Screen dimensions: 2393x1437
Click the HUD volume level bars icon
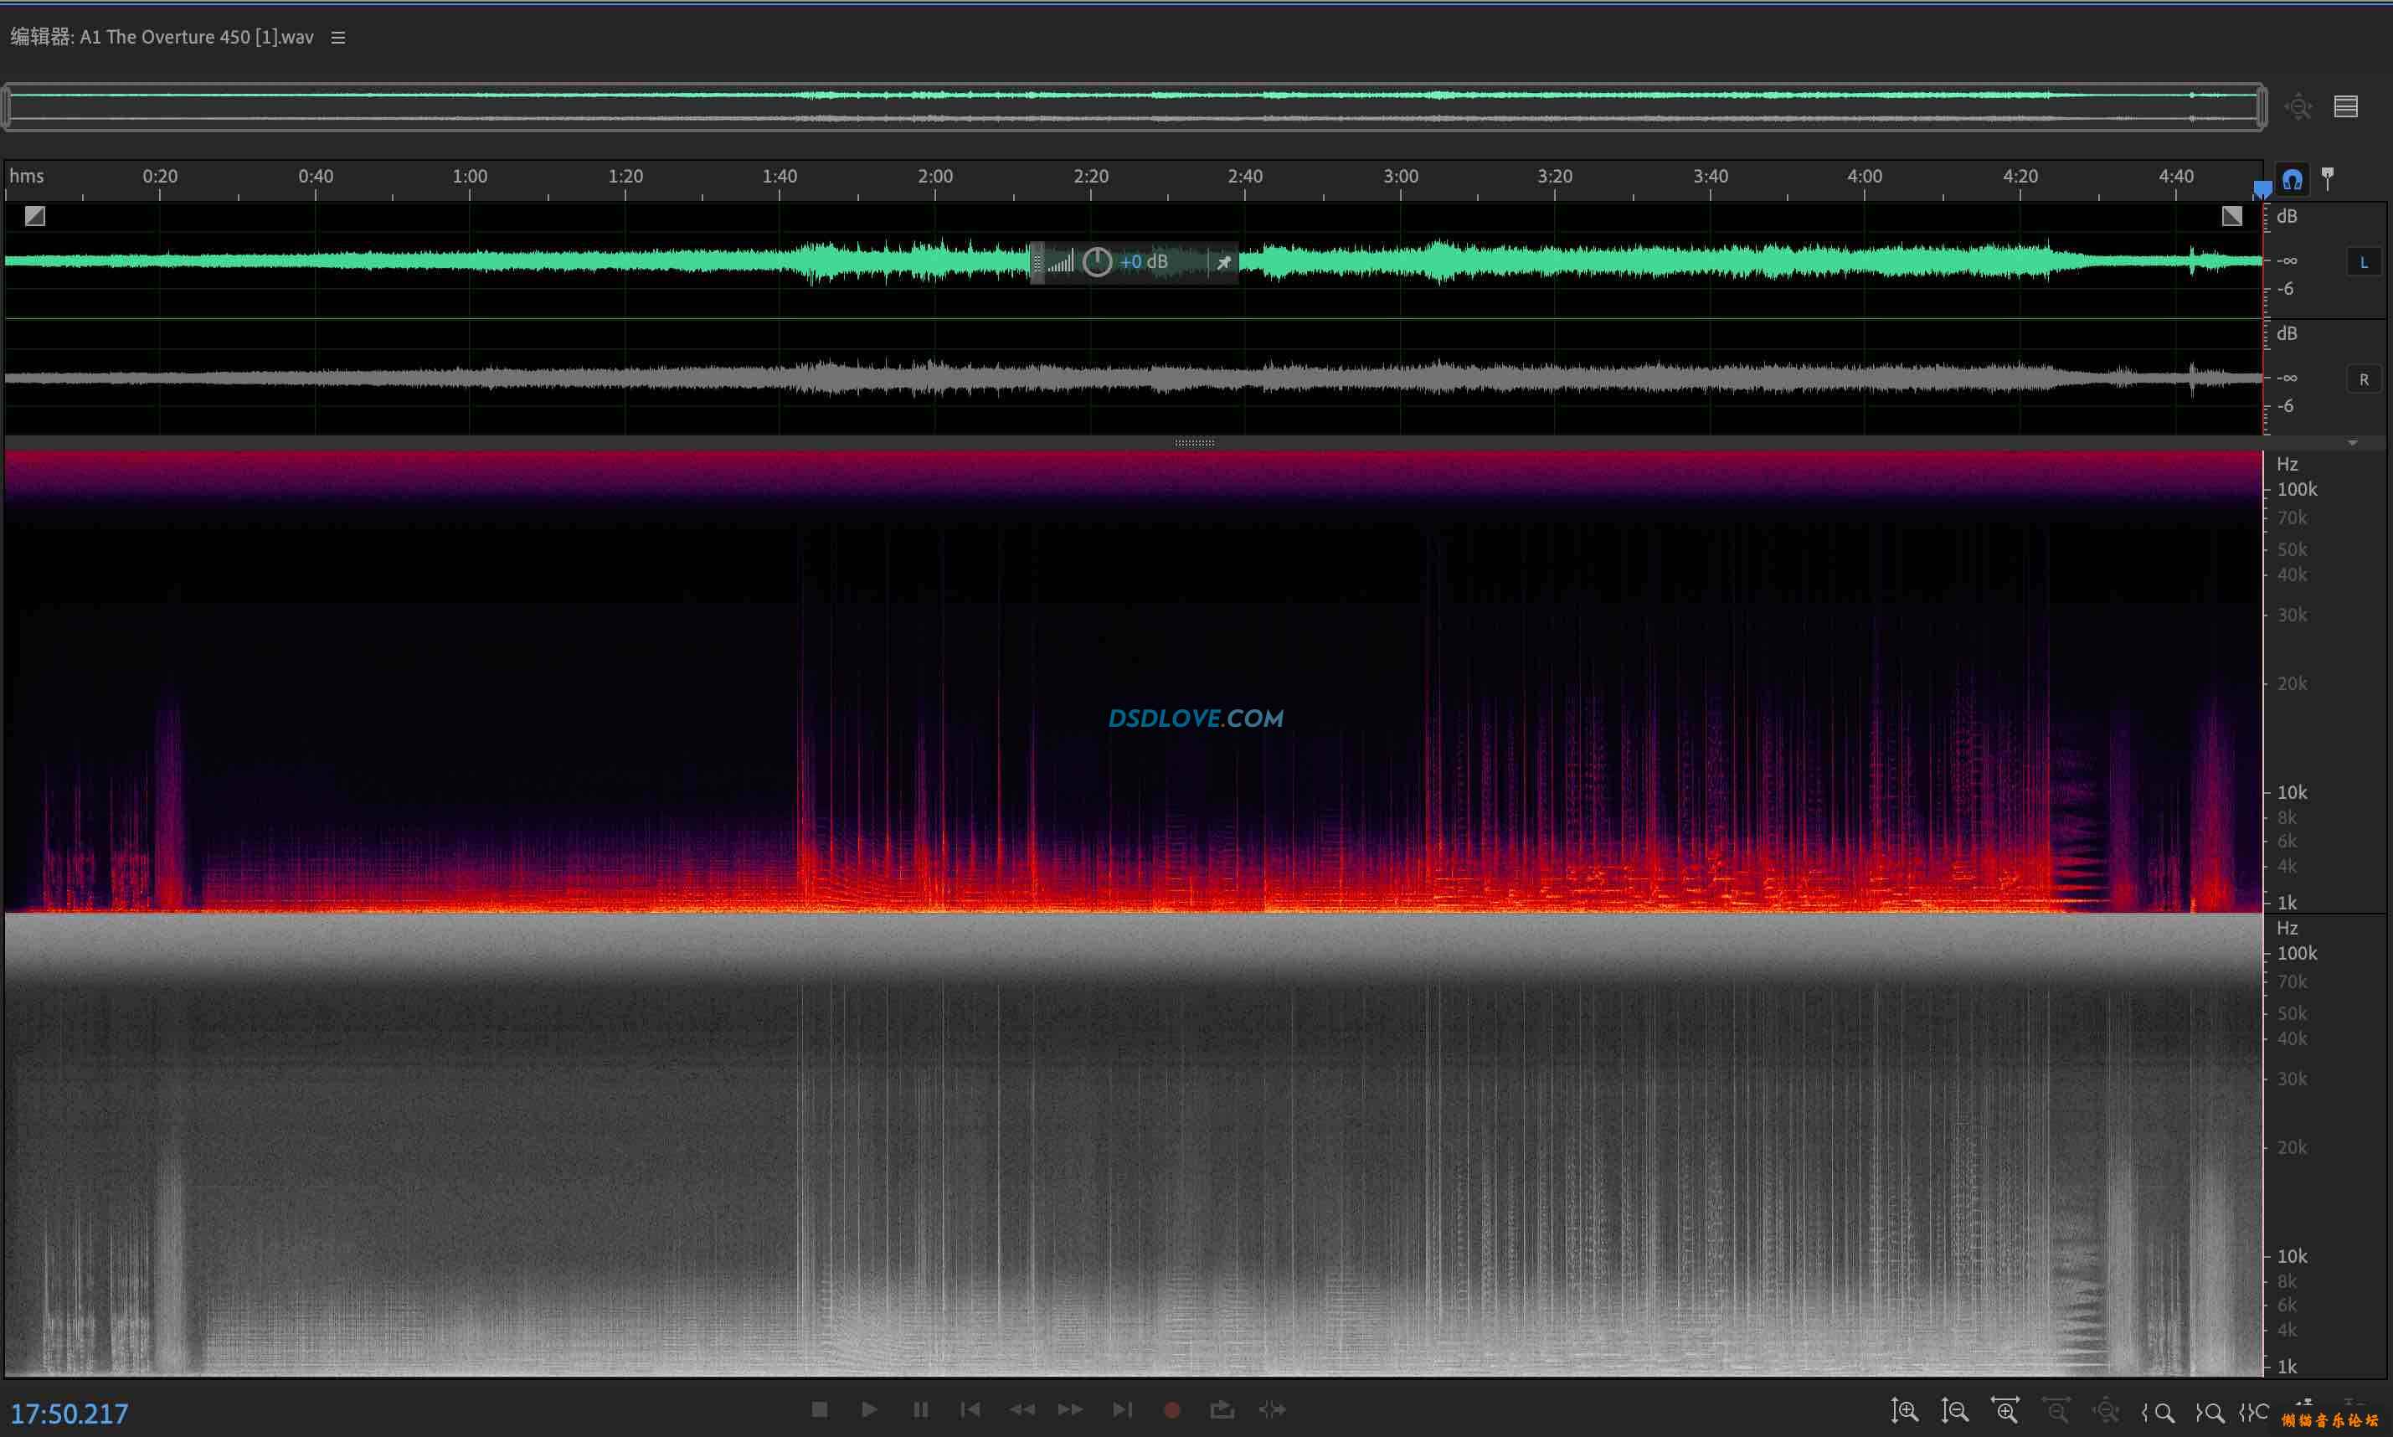[1061, 261]
